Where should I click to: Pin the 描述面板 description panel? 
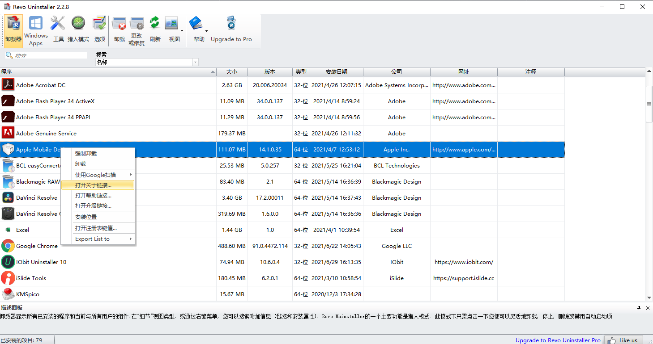point(639,308)
